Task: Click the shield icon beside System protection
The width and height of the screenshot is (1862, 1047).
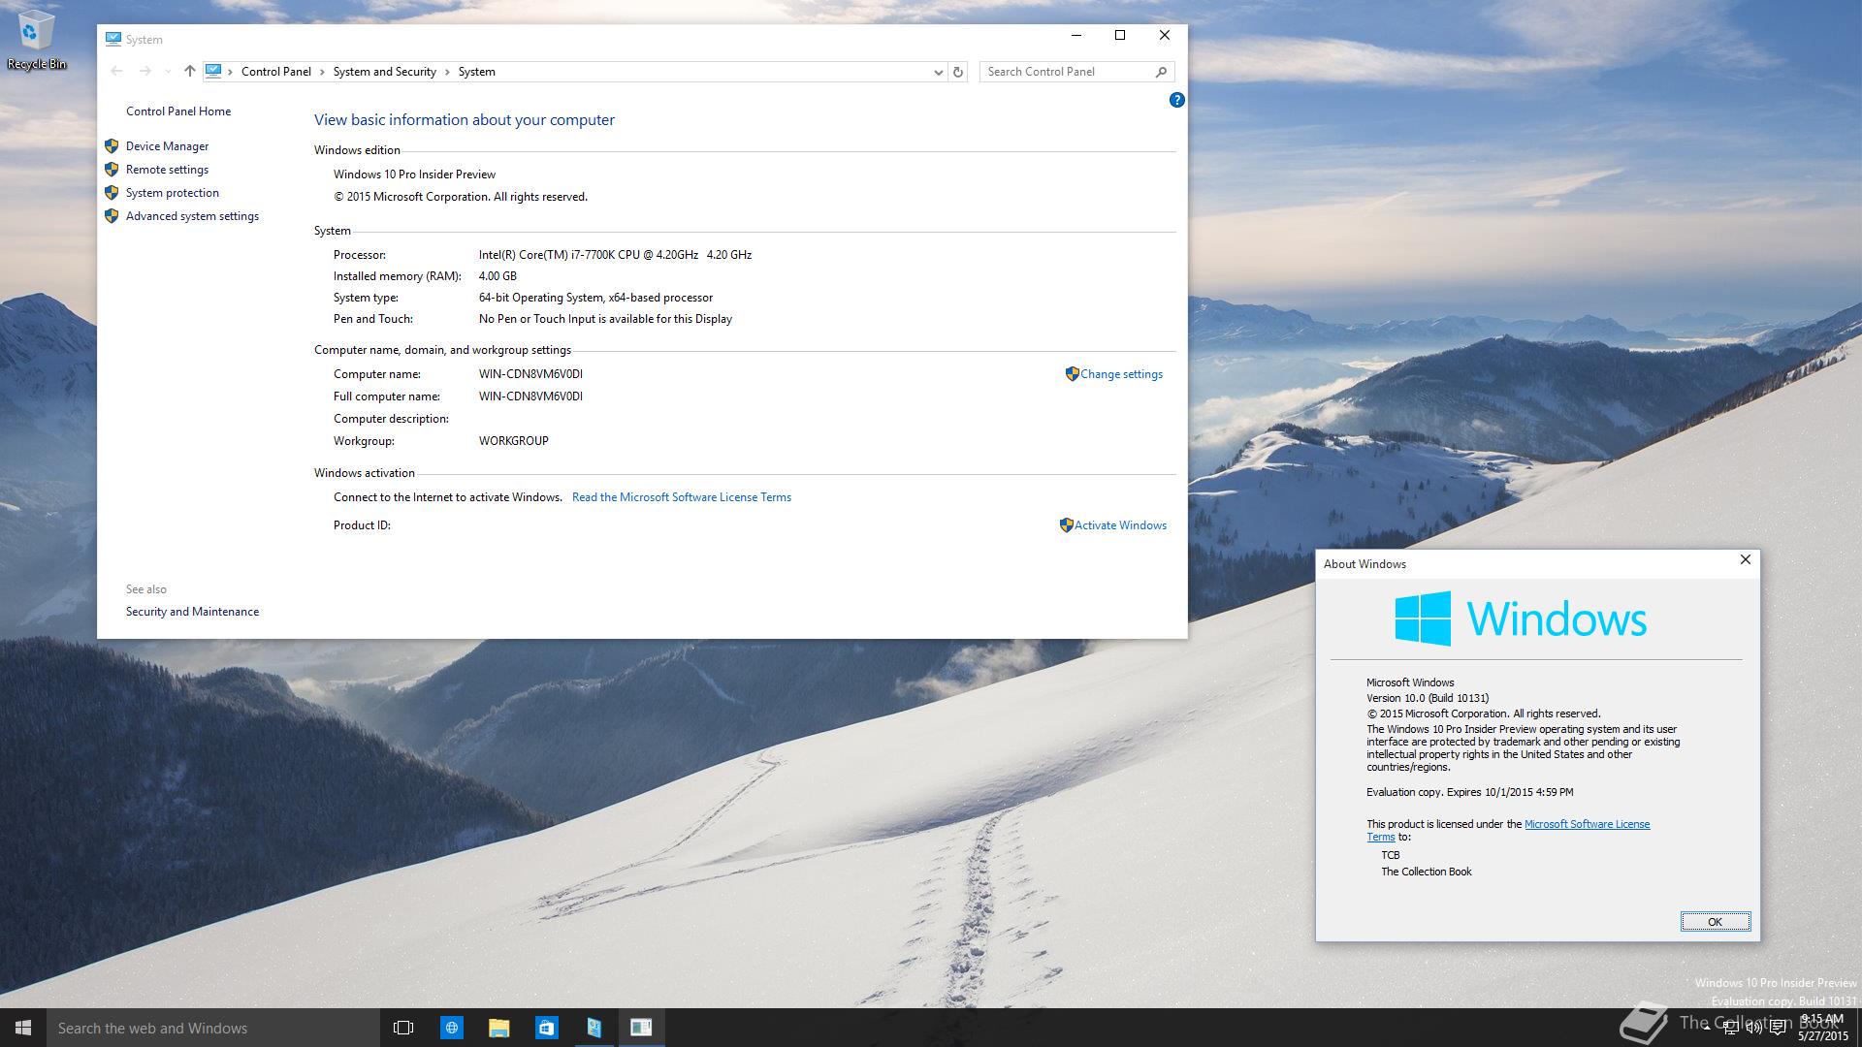Action: click(x=112, y=193)
